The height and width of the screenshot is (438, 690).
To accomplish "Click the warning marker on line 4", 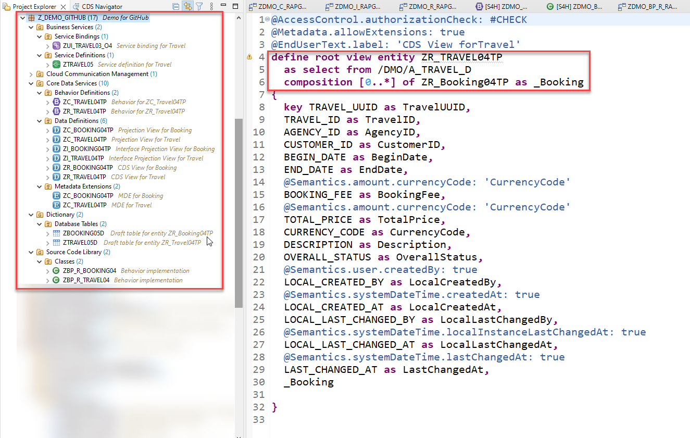I will coord(249,56).
